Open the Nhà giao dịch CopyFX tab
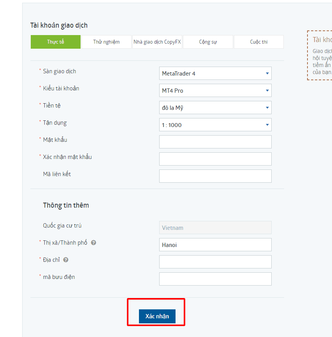Screen dimensions: 332x337 (x=157, y=42)
